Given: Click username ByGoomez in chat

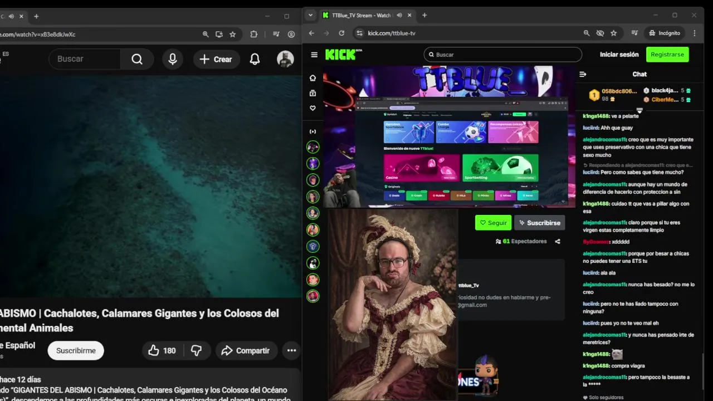Looking at the screenshot, I should click(595, 242).
